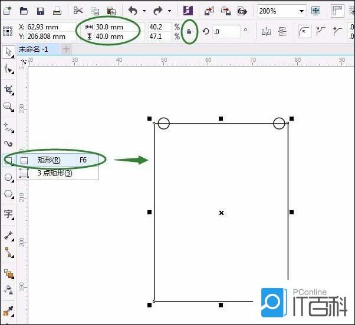The width and height of the screenshot is (355, 325).
Task: Click the top-left selection handle of rectangle
Action: click(x=149, y=118)
